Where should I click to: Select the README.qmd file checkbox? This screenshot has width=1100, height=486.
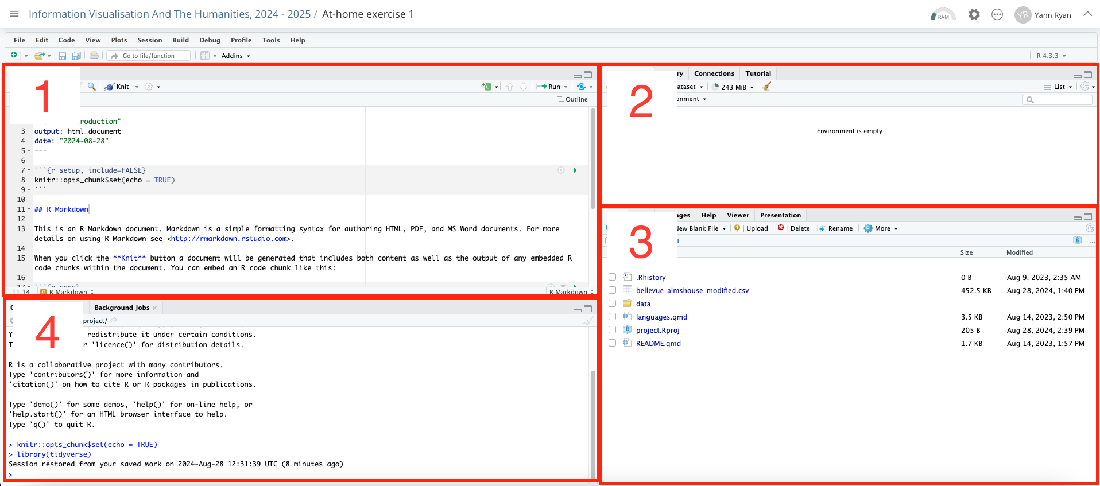pyautogui.click(x=612, y=343)
